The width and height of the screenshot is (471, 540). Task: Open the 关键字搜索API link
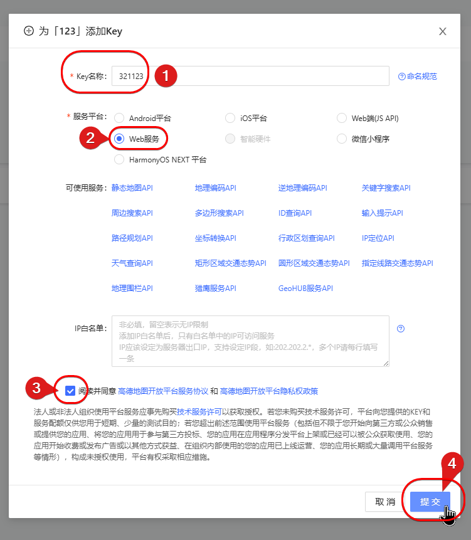coord(386,188)
